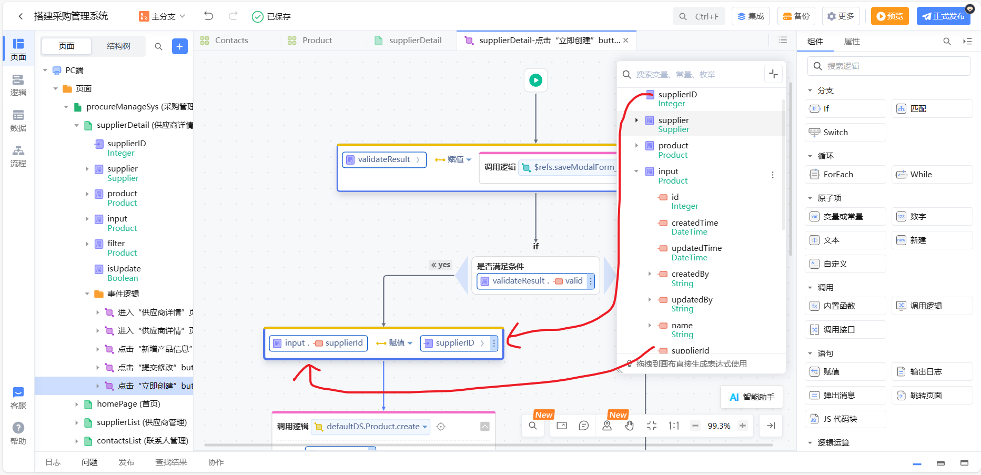The image size is (981, 475).
Task: Add a new page with plus button
Action: tap(180, 46)
